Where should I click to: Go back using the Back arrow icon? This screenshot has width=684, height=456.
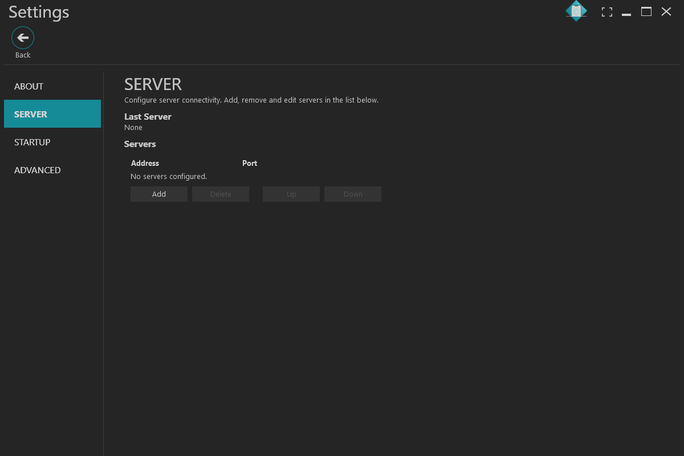click(23, 38)
